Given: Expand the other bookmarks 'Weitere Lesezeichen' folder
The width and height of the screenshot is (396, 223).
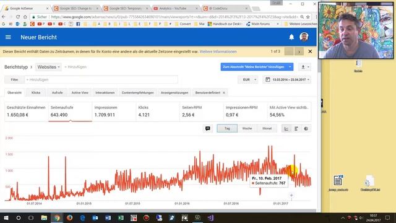Looking at the screenshot, I should [300, 24].
